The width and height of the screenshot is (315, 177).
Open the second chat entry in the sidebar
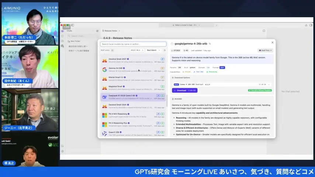pyautogui.click(x=79, y=51)
